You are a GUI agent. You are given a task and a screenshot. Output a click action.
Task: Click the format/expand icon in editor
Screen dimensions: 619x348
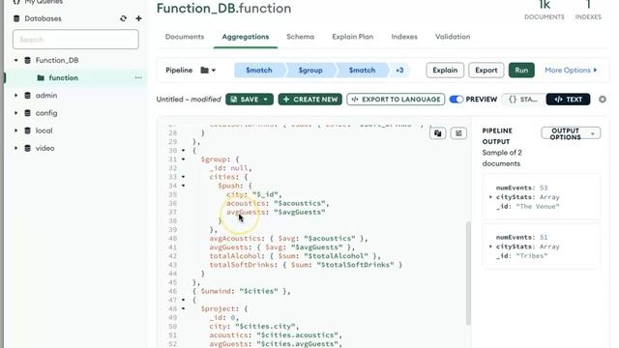click(x=458, y=133)
